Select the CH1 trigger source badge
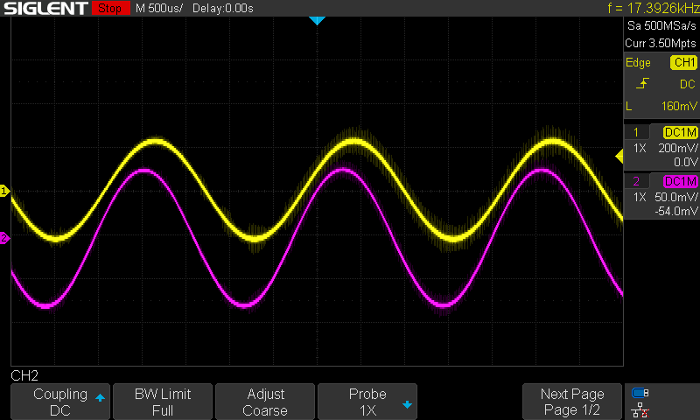 click(683, 62)
